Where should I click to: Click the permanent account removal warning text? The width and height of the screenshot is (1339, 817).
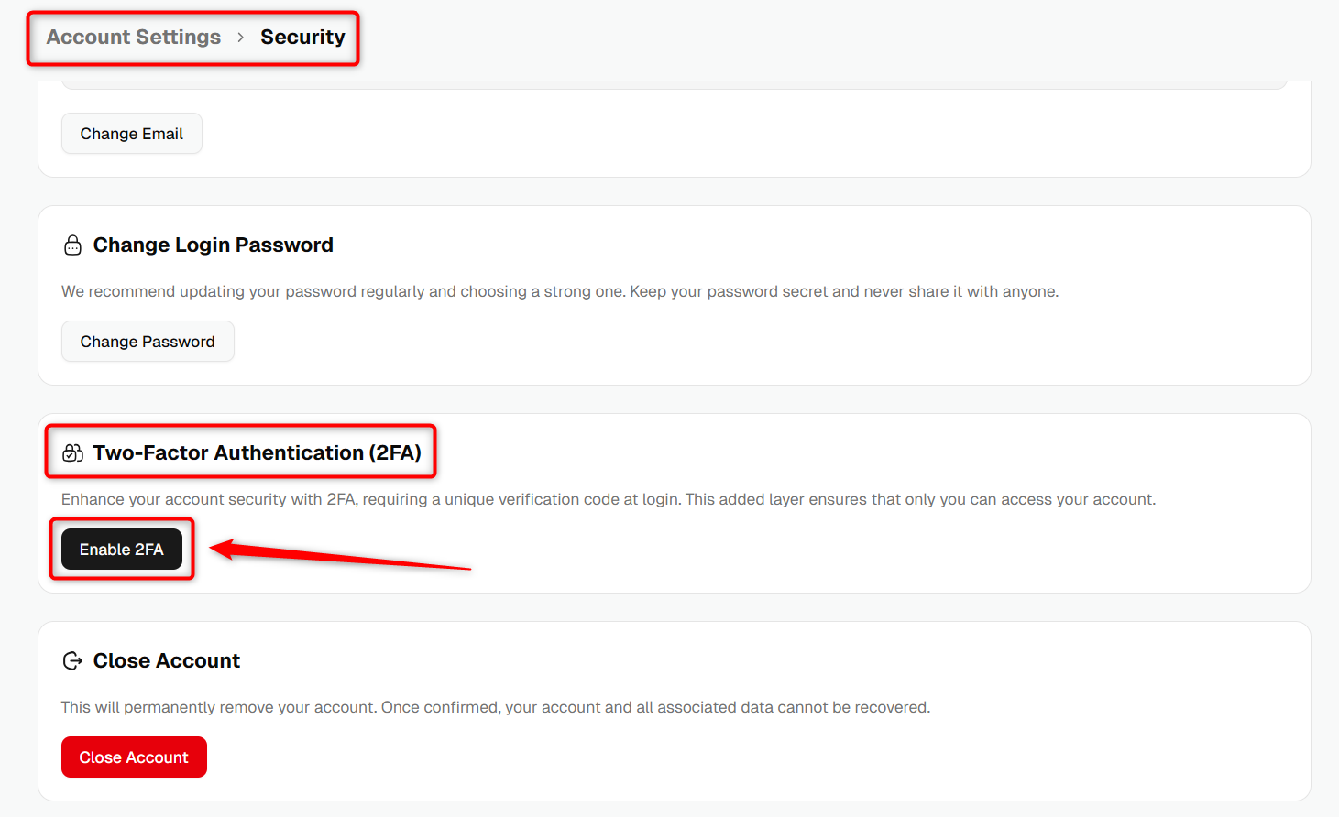[496, 707]
